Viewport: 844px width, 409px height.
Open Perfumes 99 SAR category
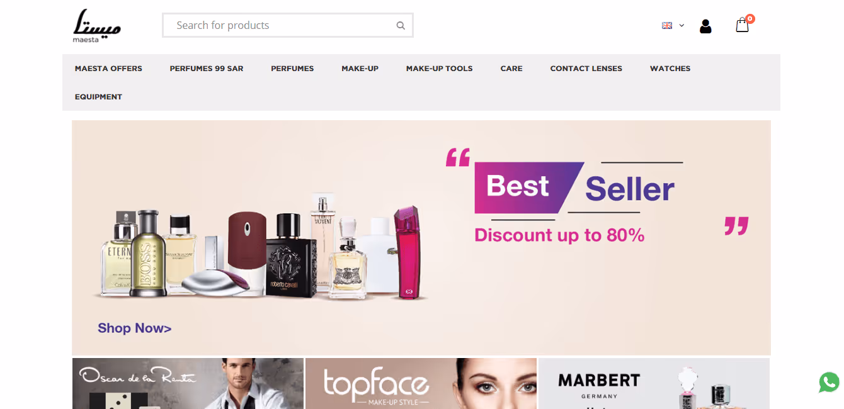coord(207,69)
